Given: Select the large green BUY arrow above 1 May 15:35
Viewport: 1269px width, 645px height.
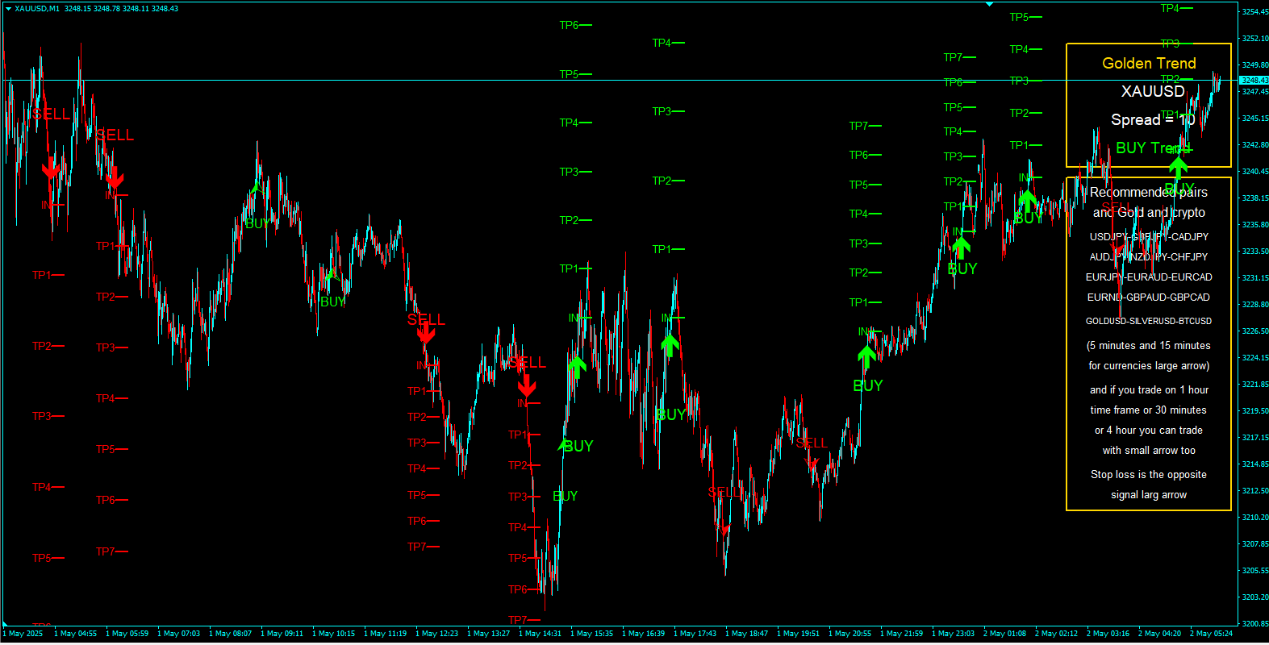Looking at the screenshot, I should (576, 367).
